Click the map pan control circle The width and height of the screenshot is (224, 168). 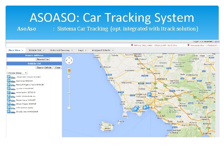(x=69, y=60)
